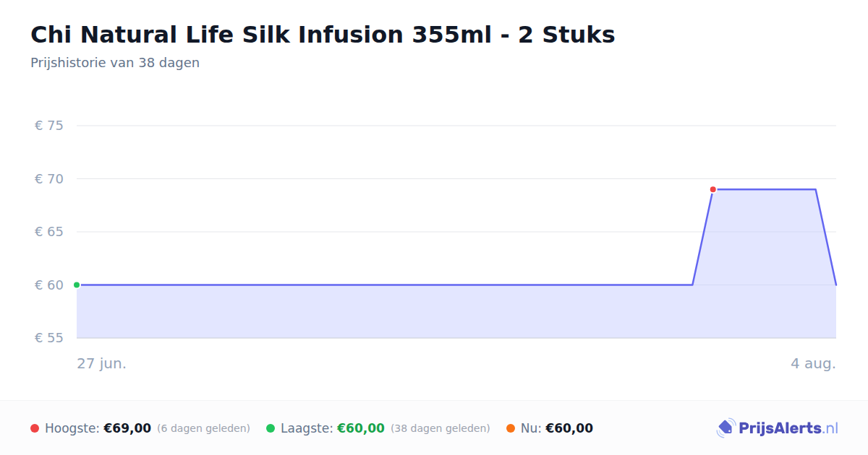Click the 4 aug. end date label
The image size is (868, 455).
click(x=813, y=363)
